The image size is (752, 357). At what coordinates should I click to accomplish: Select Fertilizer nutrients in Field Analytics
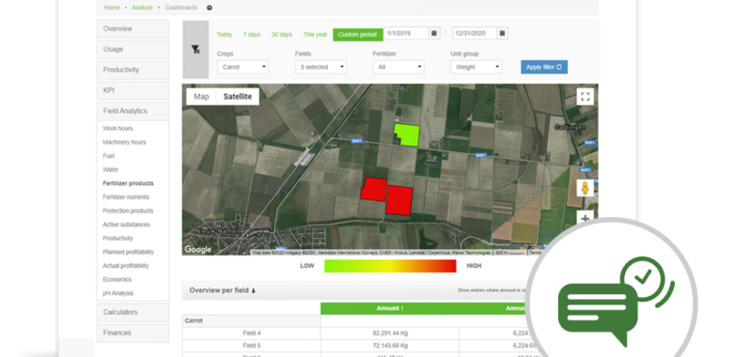126,197
